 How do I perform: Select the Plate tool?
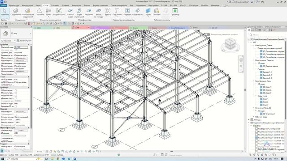click(39, 12)
